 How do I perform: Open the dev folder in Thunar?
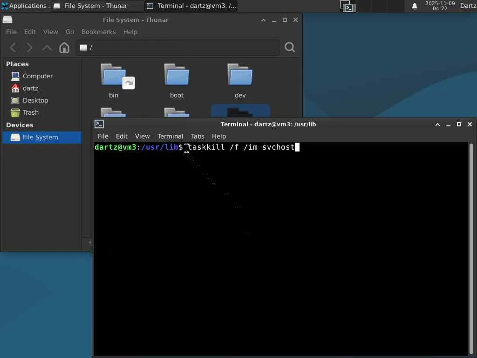coord(240,81)
